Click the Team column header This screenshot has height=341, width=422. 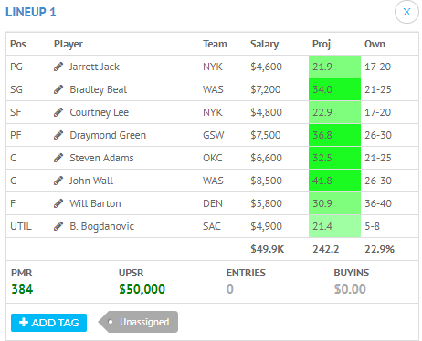point(215,44)
